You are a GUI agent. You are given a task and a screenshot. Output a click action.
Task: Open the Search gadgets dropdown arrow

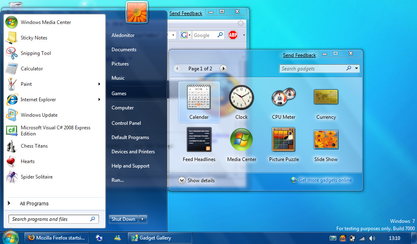[x=356, y=68]
